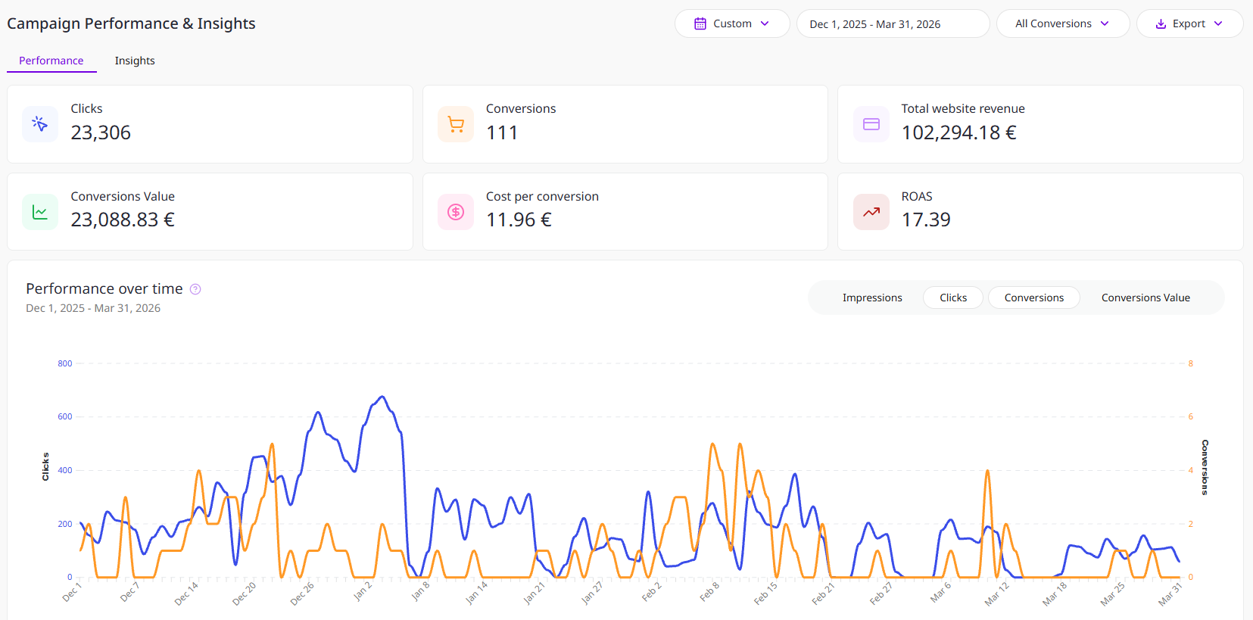Toggle the Clicks chart series
The width and height of the screenshot is (1253, 620).
click(953, 298)
